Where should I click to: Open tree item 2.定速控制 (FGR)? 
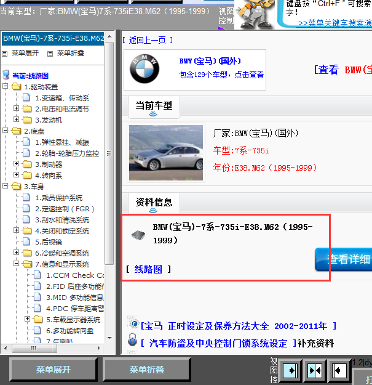pos(65,209)
